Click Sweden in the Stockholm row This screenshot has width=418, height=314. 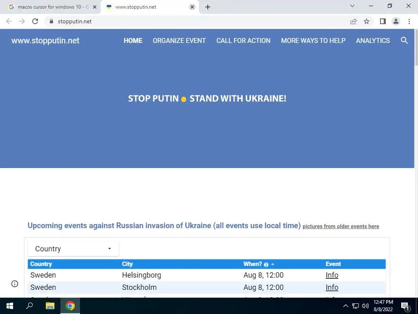43,287
